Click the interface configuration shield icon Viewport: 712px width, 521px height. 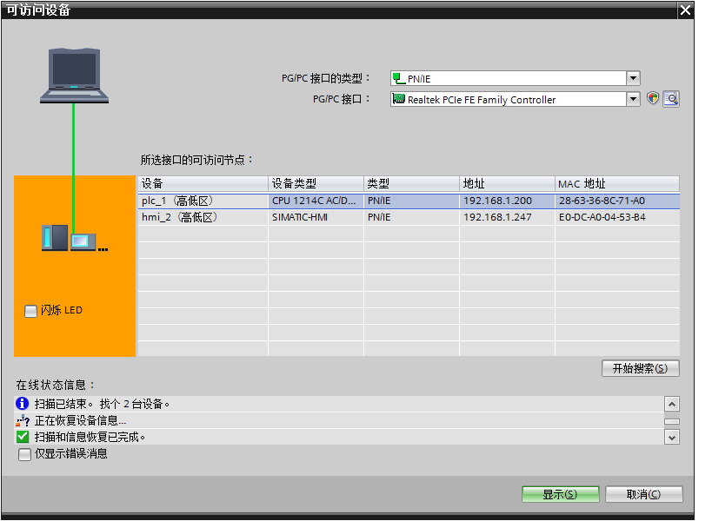(x=653, y=98)
